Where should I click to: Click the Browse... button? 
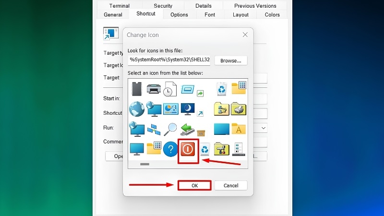pos(231,60)
